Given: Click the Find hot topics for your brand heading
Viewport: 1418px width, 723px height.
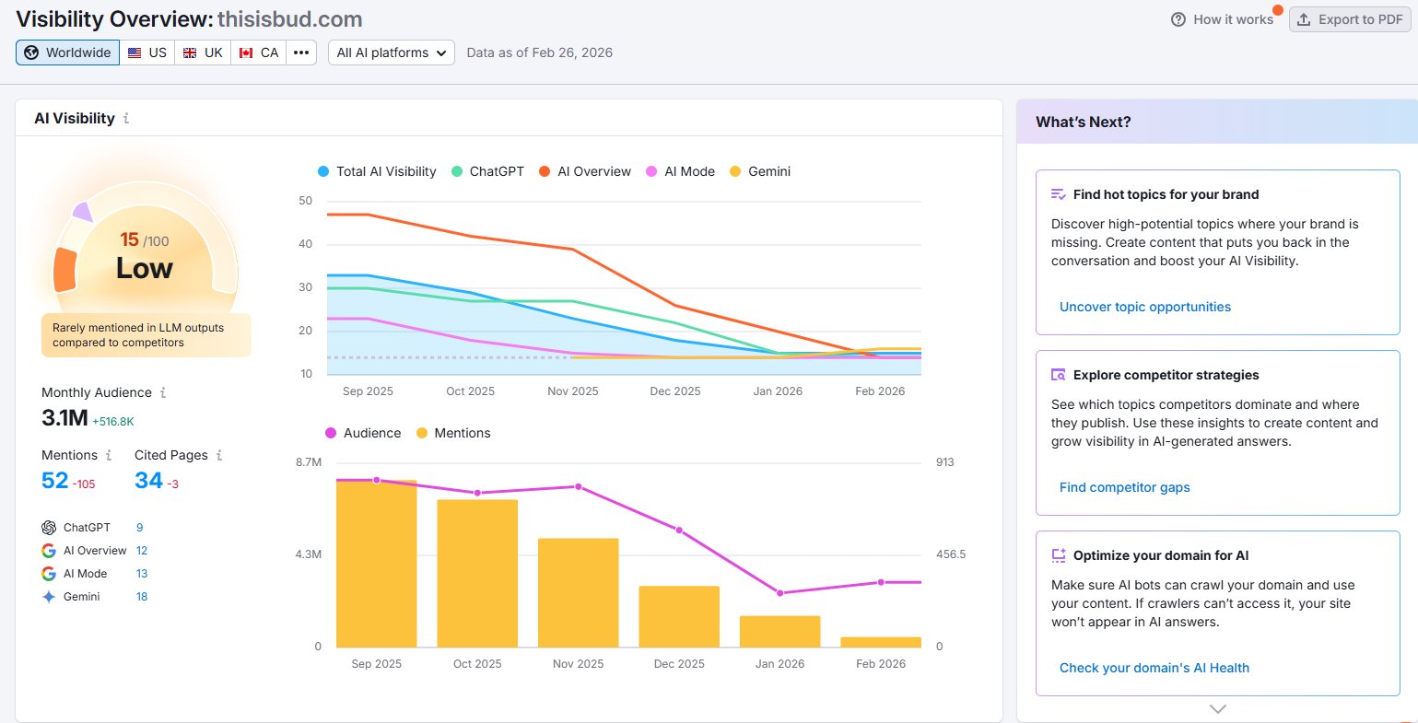Looking at the screenshot, I should click(x=1166, y=194).
